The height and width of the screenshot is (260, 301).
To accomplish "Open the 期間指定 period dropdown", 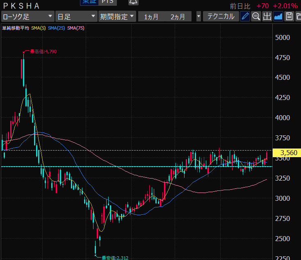I will 117,16.
